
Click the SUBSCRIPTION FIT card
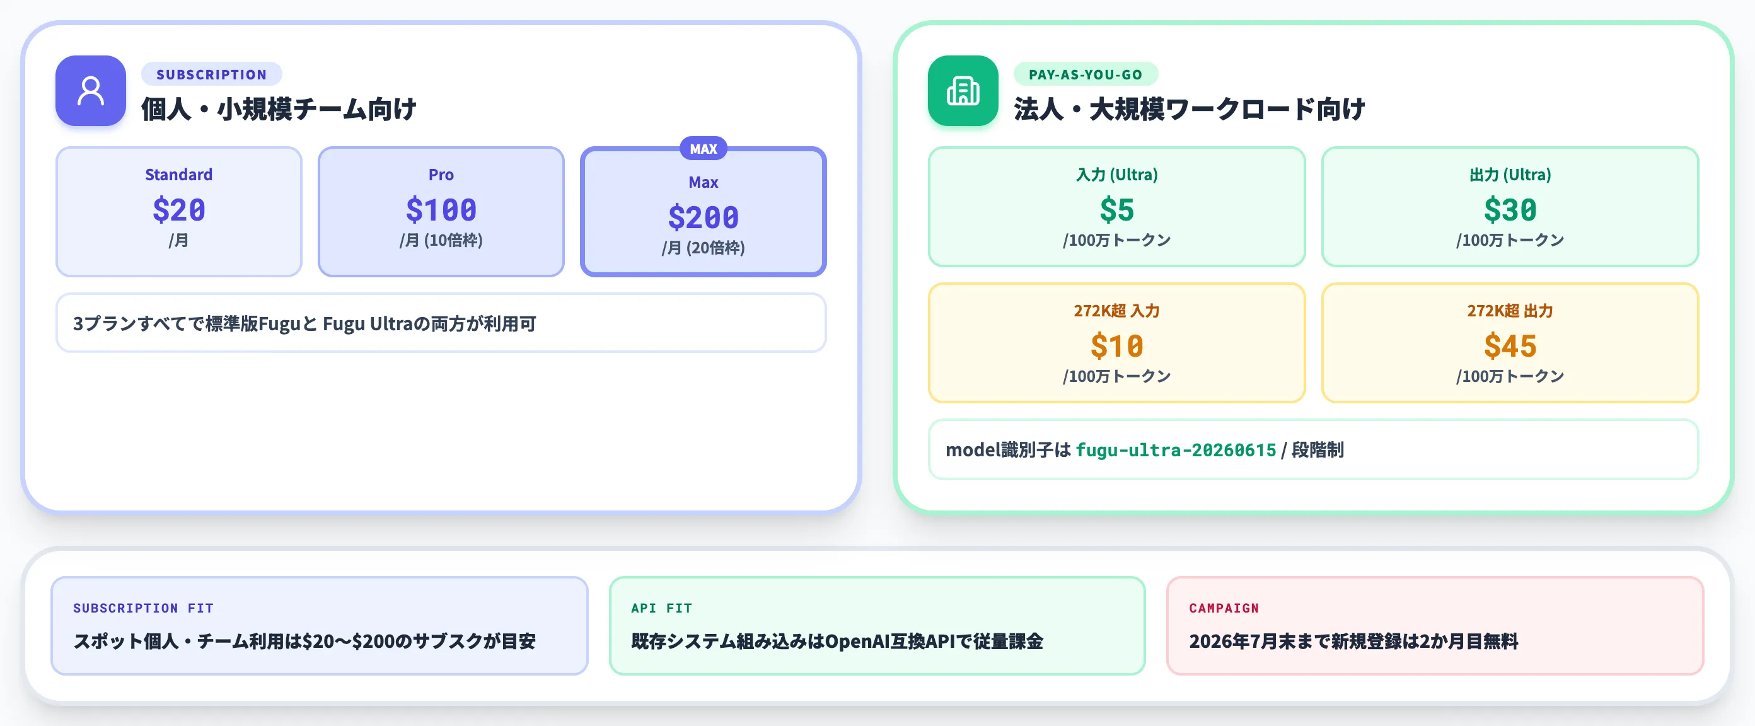pyautogui.click(x=319, y=625)
